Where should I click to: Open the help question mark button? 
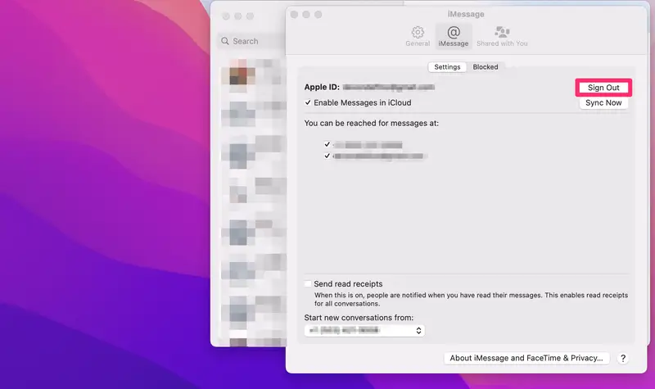click(623, 358)
